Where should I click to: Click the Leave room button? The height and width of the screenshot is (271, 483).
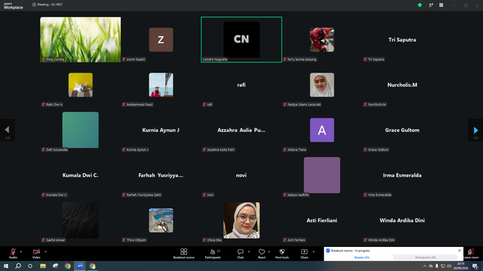pyautogui.click(x=471, y=254)
